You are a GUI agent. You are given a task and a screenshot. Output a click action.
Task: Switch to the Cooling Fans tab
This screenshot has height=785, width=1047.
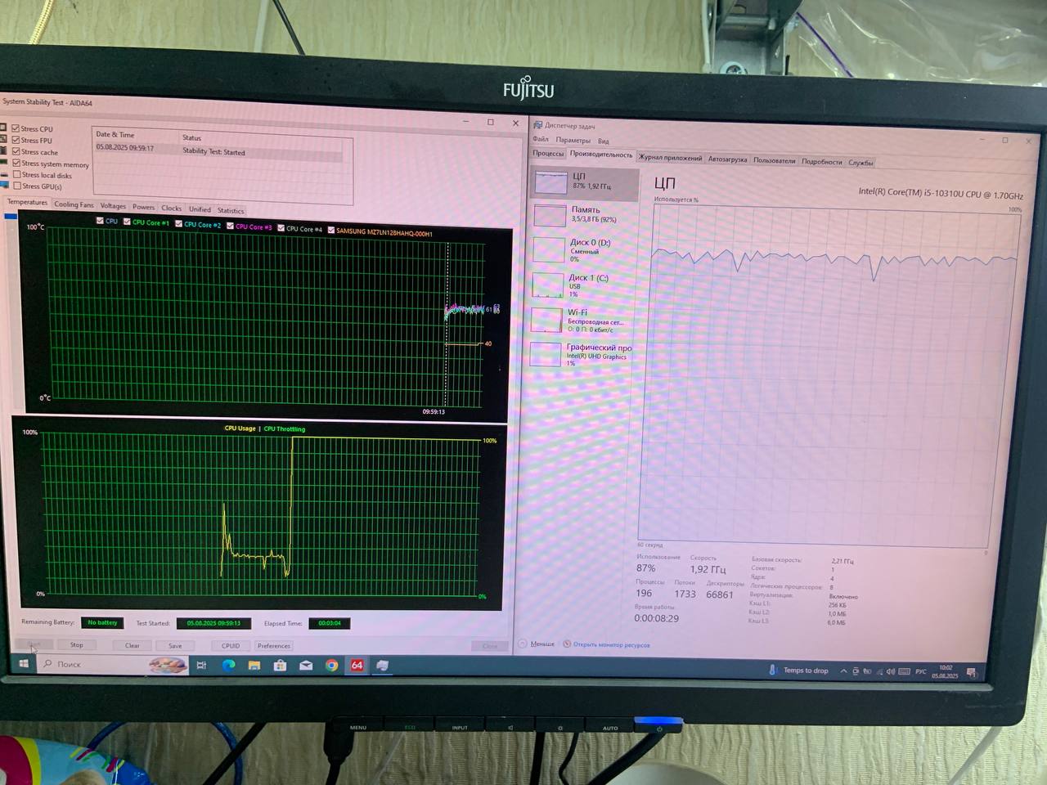pos(74,204)
